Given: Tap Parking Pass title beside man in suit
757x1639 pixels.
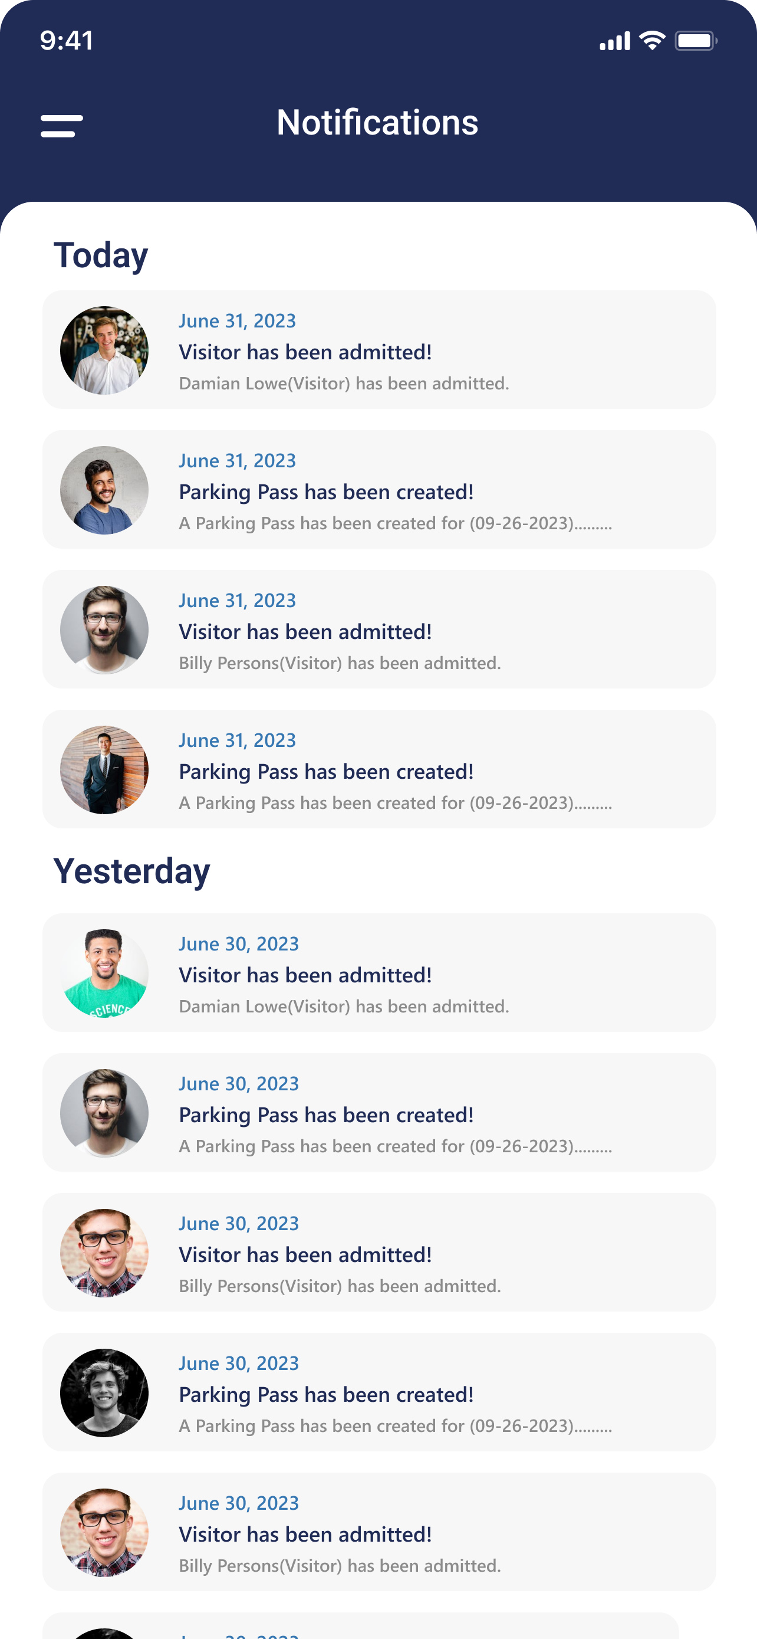Looking at the screenshot, I should tap(326, 772).
